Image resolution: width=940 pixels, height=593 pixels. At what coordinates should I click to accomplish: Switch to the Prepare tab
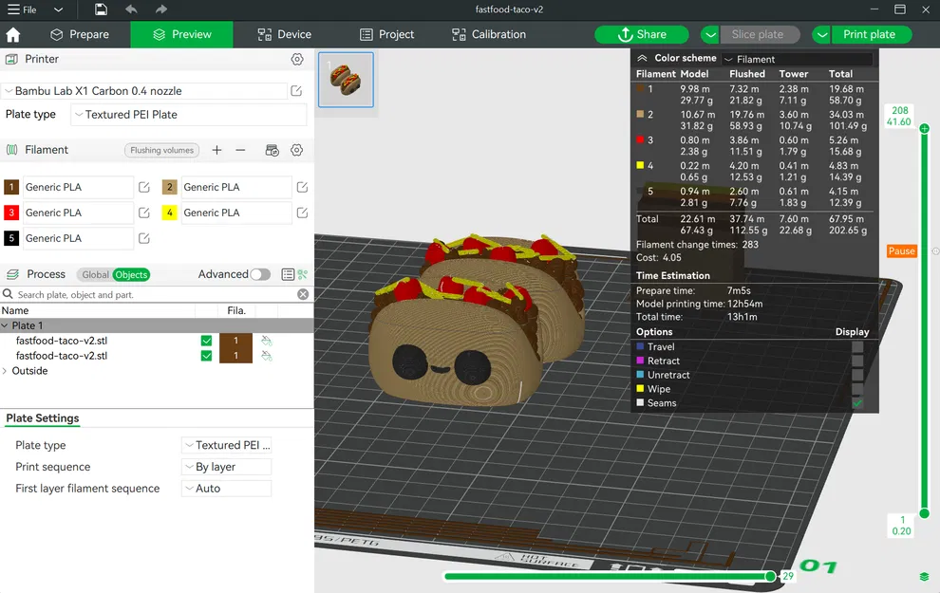[x=82, y=34]
